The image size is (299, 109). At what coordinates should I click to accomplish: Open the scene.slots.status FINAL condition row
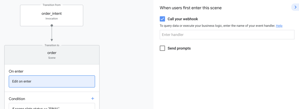52,107
